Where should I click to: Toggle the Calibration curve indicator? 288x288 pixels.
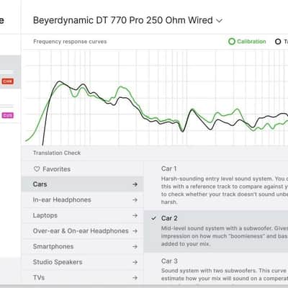pyautogui.click(x=247, y=42)
